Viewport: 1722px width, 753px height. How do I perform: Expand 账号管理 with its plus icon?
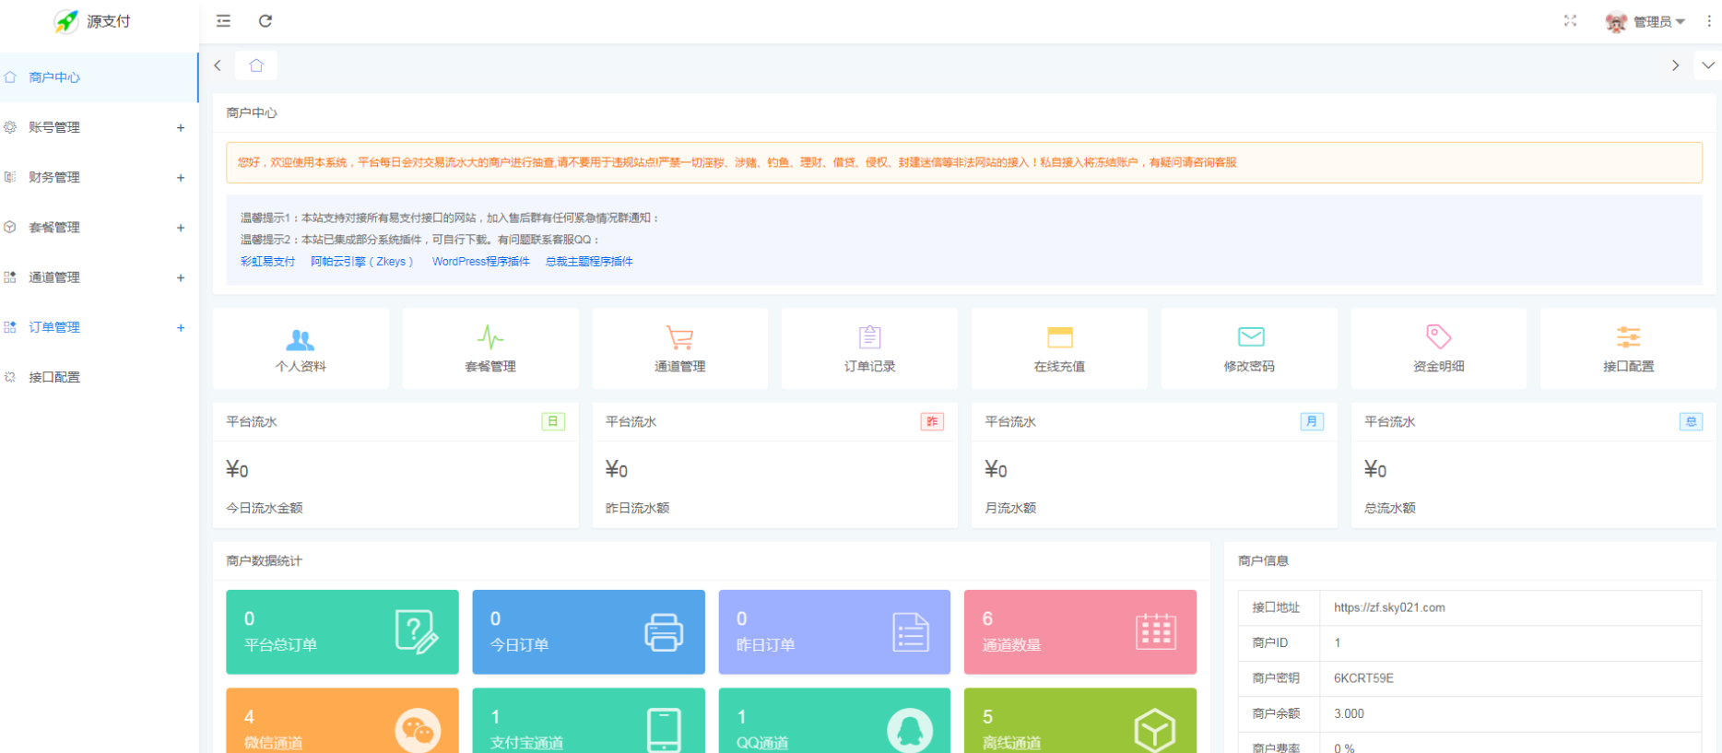click(181, 128)
